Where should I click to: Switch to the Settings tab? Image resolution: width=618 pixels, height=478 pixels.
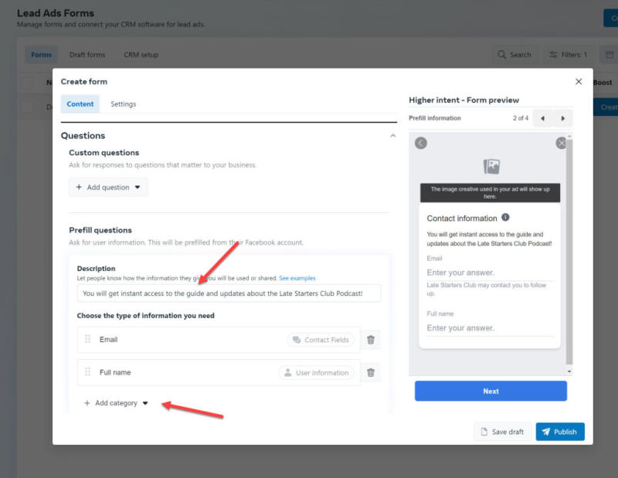pyautogui.click(x=123, y=103)
